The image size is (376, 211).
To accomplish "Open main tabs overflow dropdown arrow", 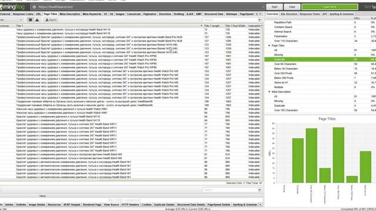I will (260, 14).
